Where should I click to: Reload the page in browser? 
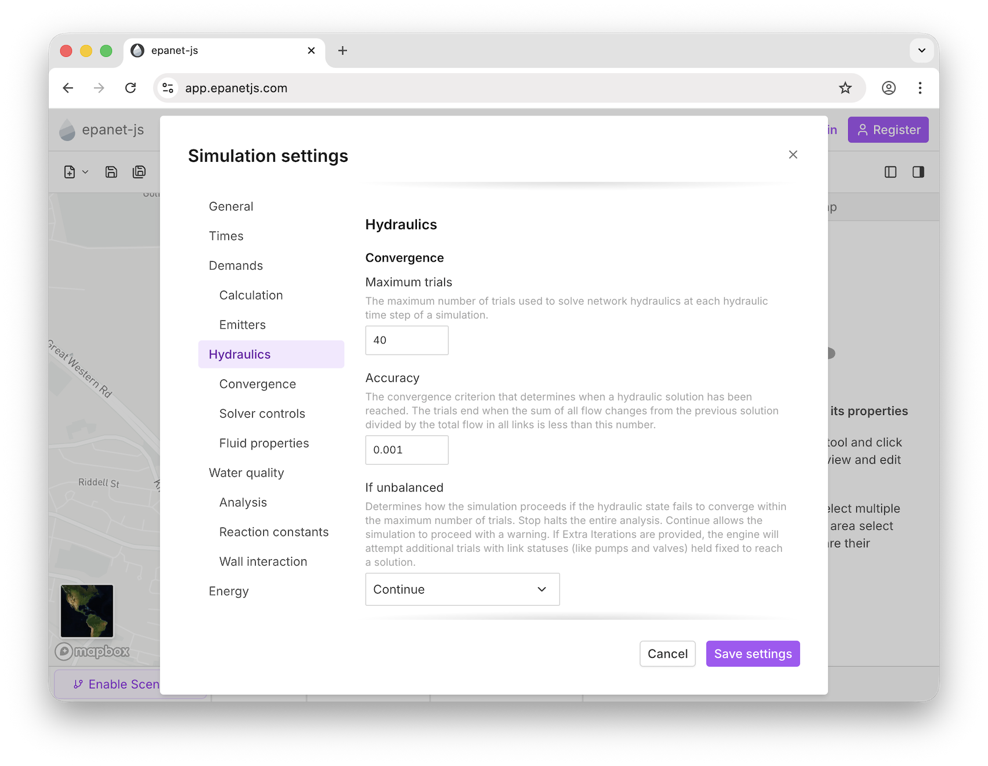(x=130, y=88)
